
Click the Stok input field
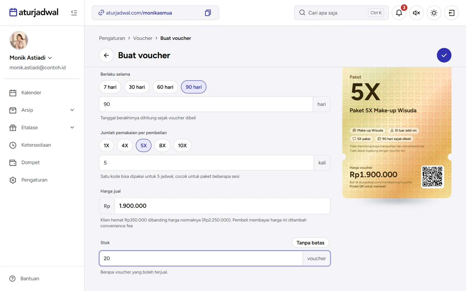[201, 258]
